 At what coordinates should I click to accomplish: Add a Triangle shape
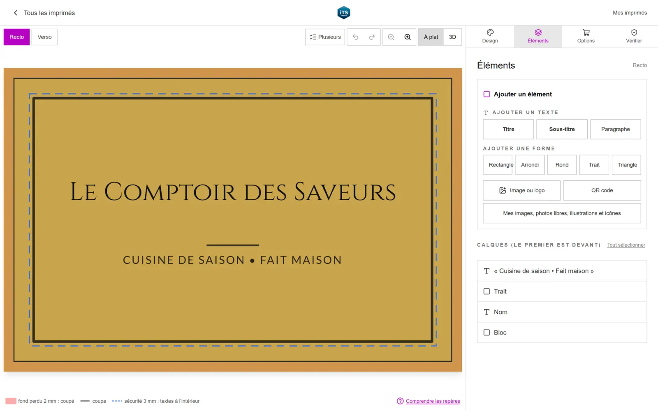626,165
